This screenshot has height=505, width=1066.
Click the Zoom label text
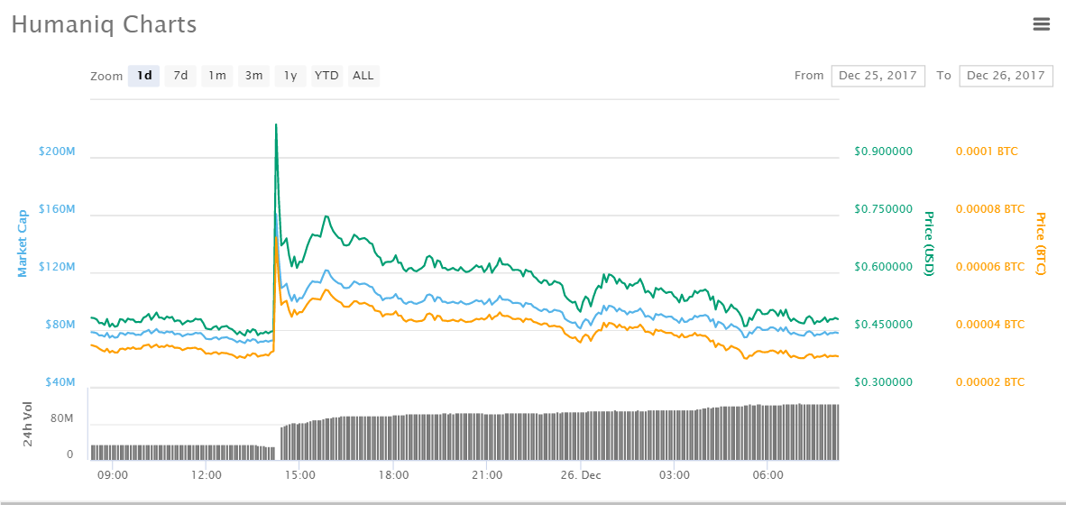click(x=106, y=76)
